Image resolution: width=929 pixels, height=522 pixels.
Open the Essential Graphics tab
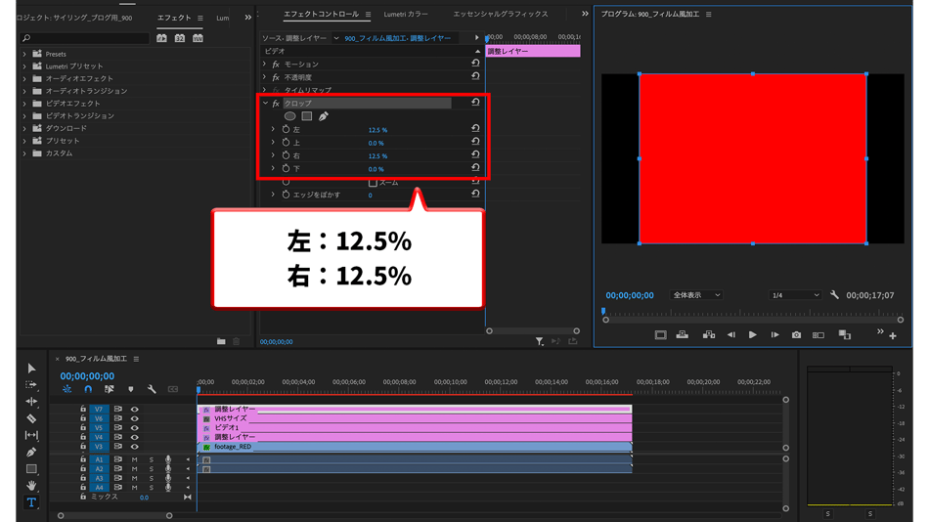pyautogui.click(x=500, y=15)
